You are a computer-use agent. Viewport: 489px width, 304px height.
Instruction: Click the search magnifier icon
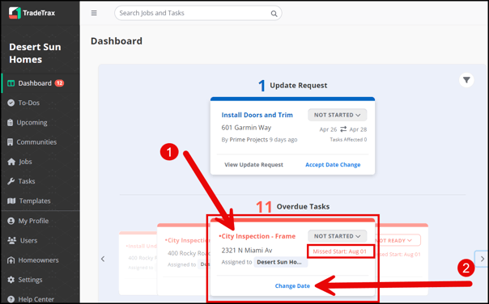(x=274, y=14)
